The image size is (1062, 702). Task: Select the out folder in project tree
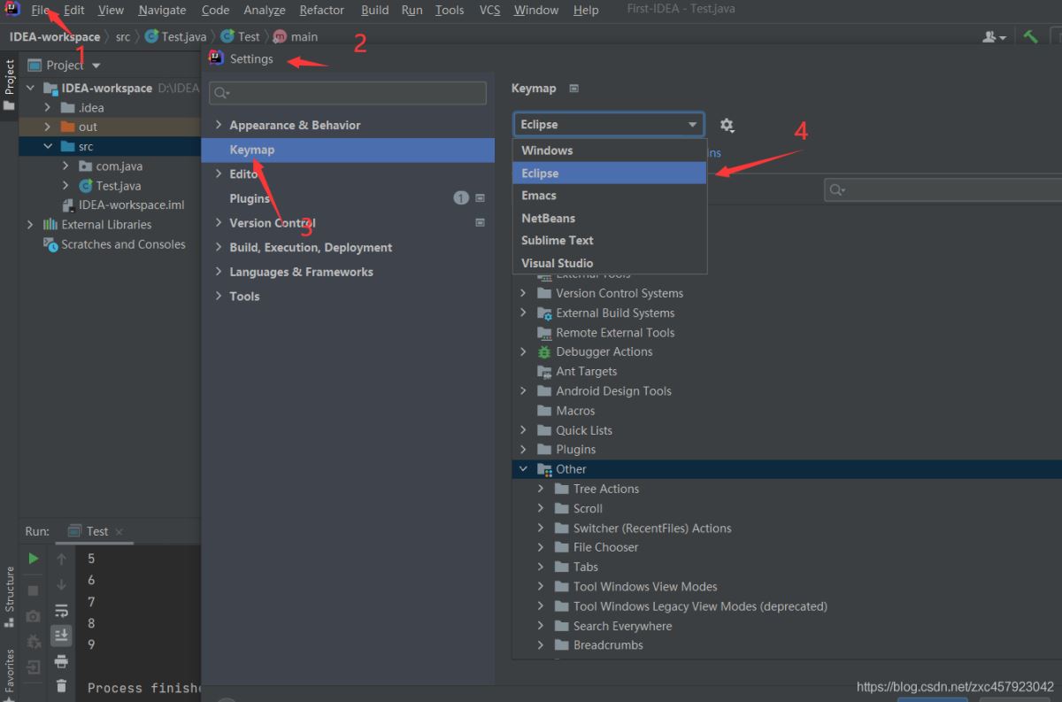(88, 127)
